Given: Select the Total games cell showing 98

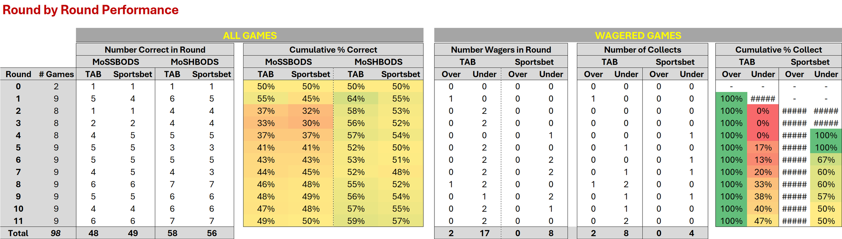Looking at the screenshot, I should click(56, 233).
